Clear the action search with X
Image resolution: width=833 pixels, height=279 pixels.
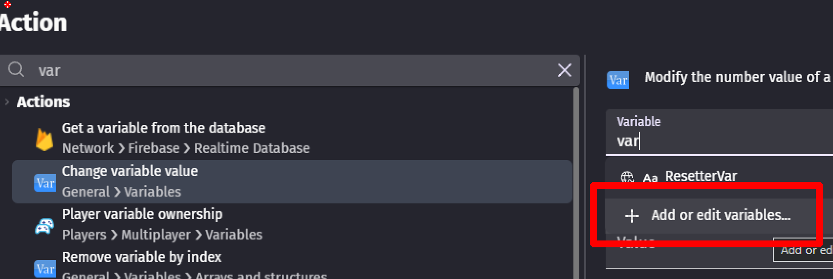pos(565,70)
